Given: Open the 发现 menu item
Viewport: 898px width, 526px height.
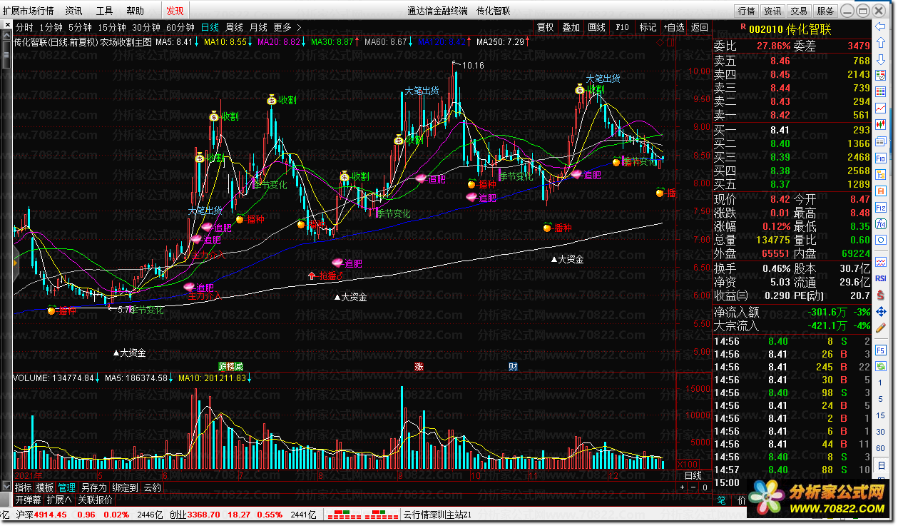Looking at the screenshot, I should (x=175, y=11).
